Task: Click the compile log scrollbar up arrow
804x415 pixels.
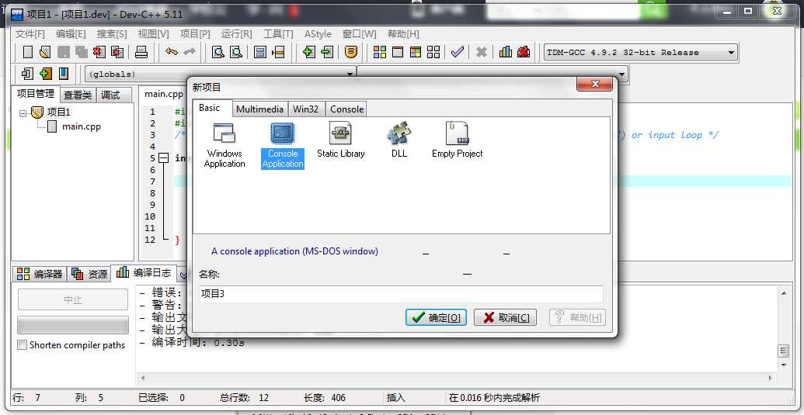Action: pos(783,293)
